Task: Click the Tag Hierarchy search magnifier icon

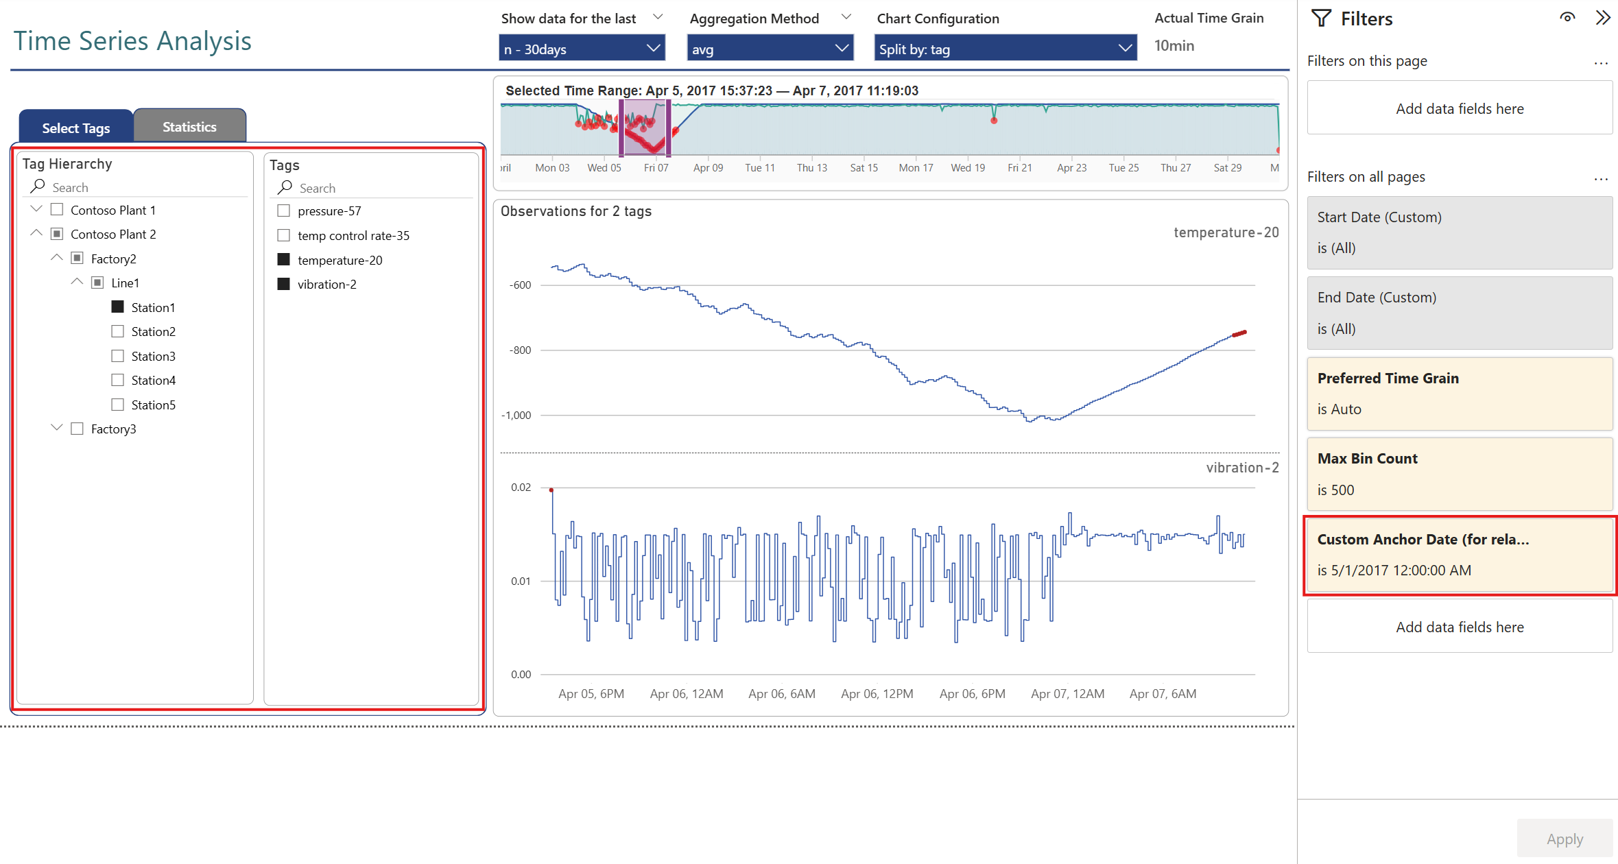Action: (x=38, y=187)
